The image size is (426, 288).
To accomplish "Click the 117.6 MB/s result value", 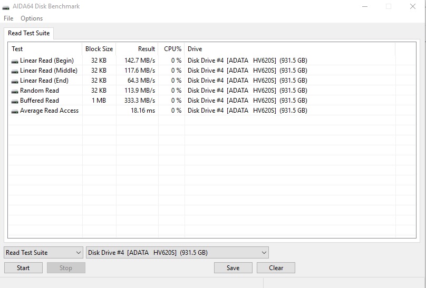I will click(140, 70).
